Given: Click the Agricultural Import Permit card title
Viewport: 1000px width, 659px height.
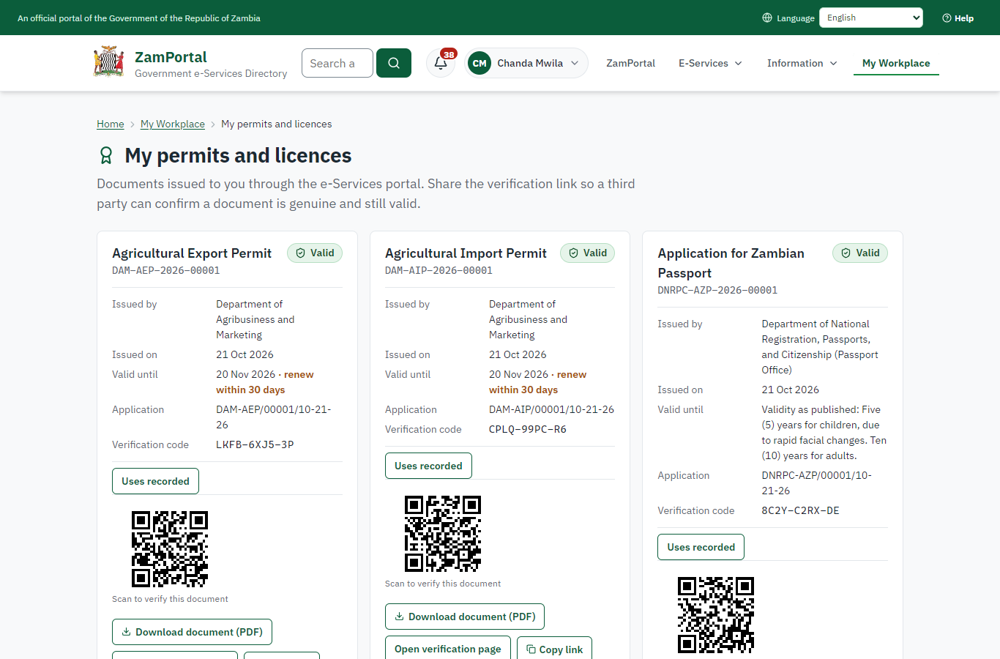Looking at the screenshot, I should click(466, 253).
